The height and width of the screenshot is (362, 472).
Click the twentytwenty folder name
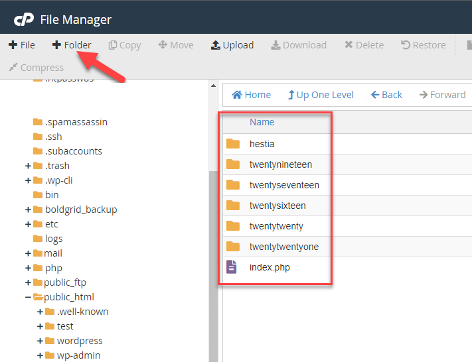click(x=276, y=226)
